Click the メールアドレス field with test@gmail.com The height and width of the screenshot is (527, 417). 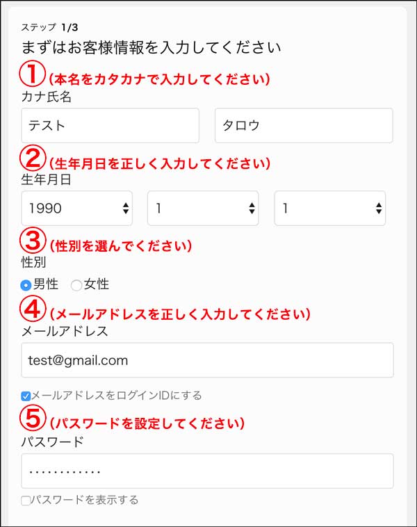207,360
